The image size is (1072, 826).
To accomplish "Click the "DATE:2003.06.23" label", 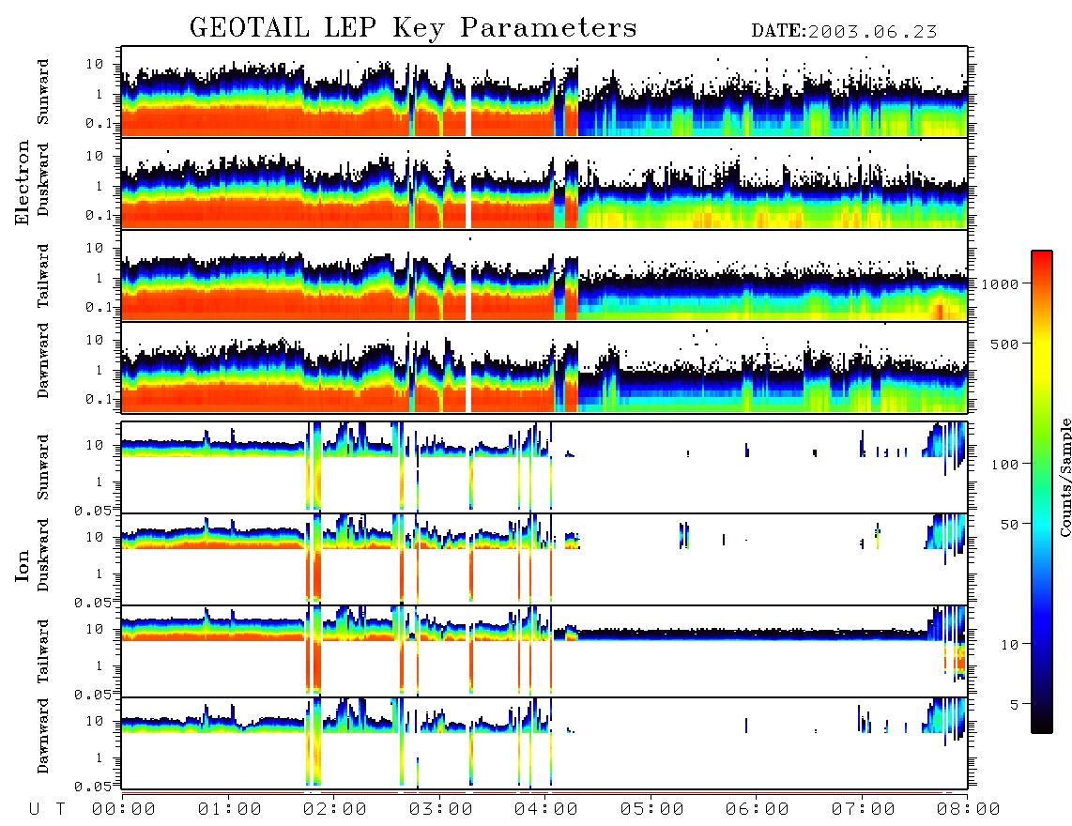I will tap(844, 32).
